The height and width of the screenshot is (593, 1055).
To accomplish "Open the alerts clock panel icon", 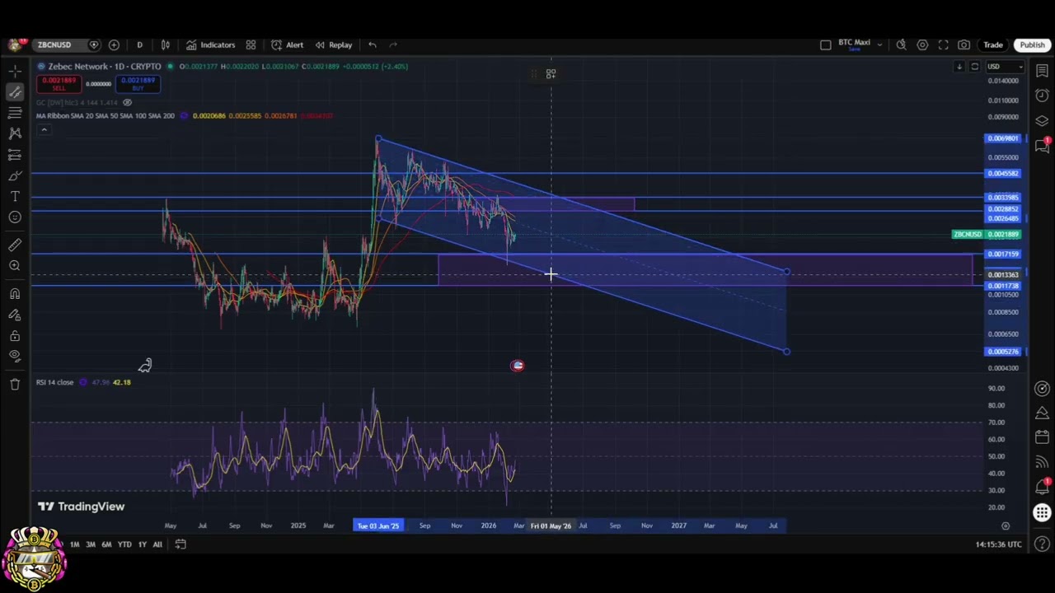I will [1042, 96].
